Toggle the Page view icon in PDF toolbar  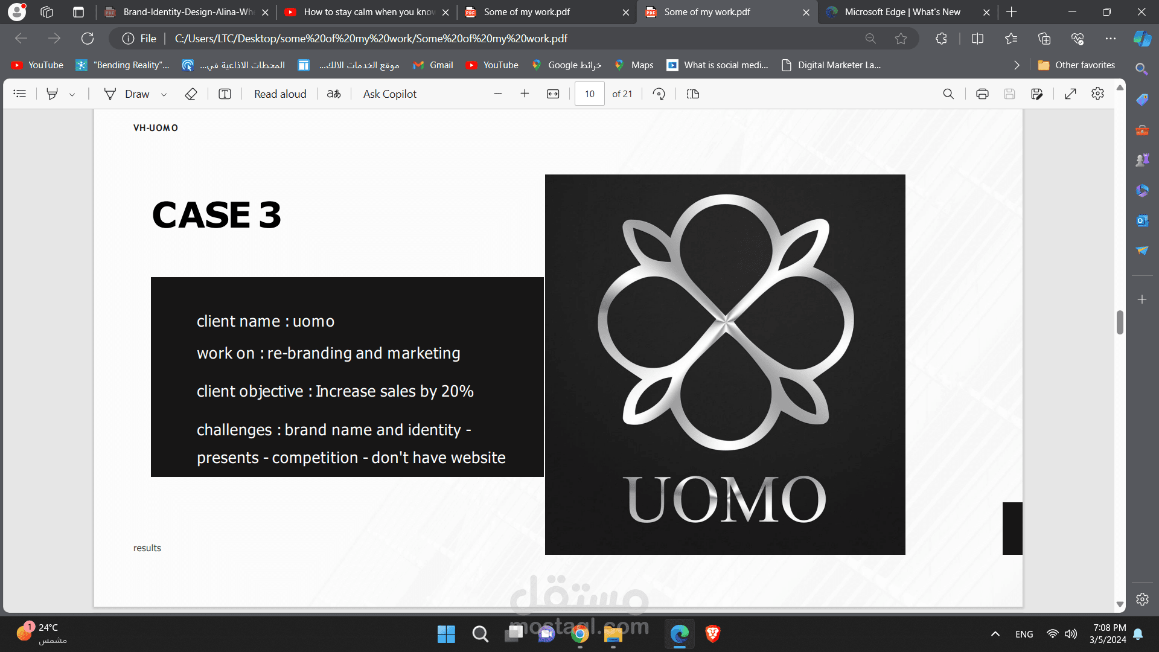pos(693,94)
